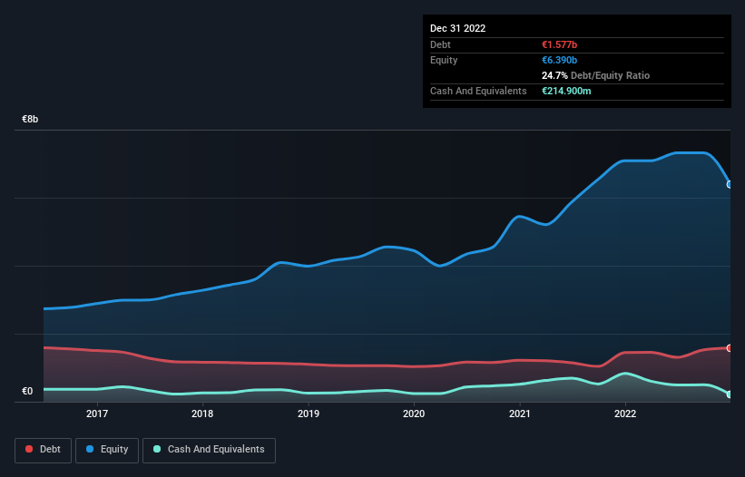The height and width of the screenshot is (477, 745).
Task: Toggle the Equity series legend button
Action: 107,450
